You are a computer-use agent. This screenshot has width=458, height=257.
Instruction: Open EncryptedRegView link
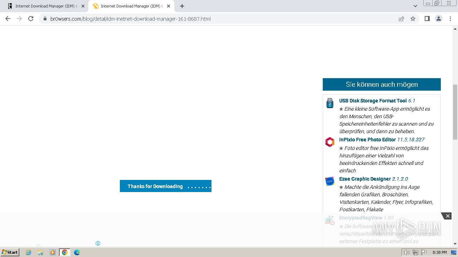361,218
